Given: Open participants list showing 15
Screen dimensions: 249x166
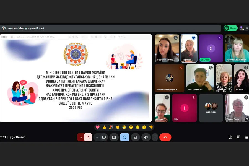Looking at the screenshot, I should (x=244, y=28).
